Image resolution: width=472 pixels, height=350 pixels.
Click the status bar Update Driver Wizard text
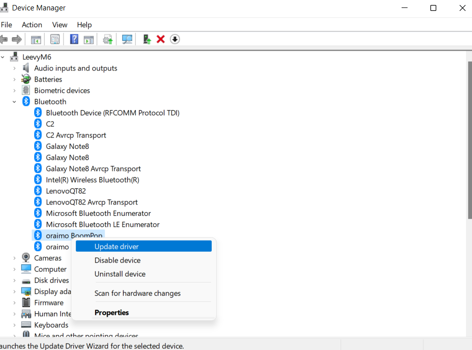tap(91, 346)
